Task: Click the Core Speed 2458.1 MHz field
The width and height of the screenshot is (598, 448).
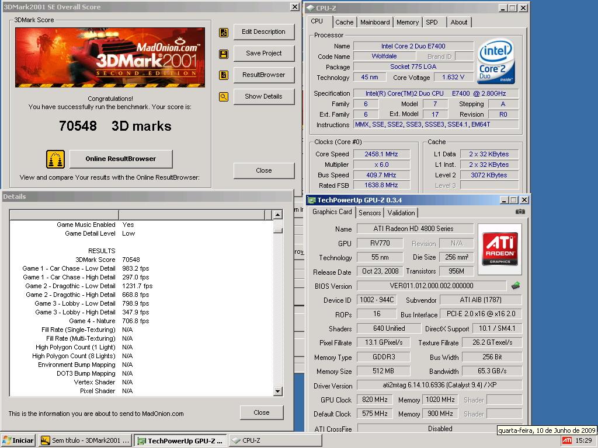Action: (x=381, y=154)
